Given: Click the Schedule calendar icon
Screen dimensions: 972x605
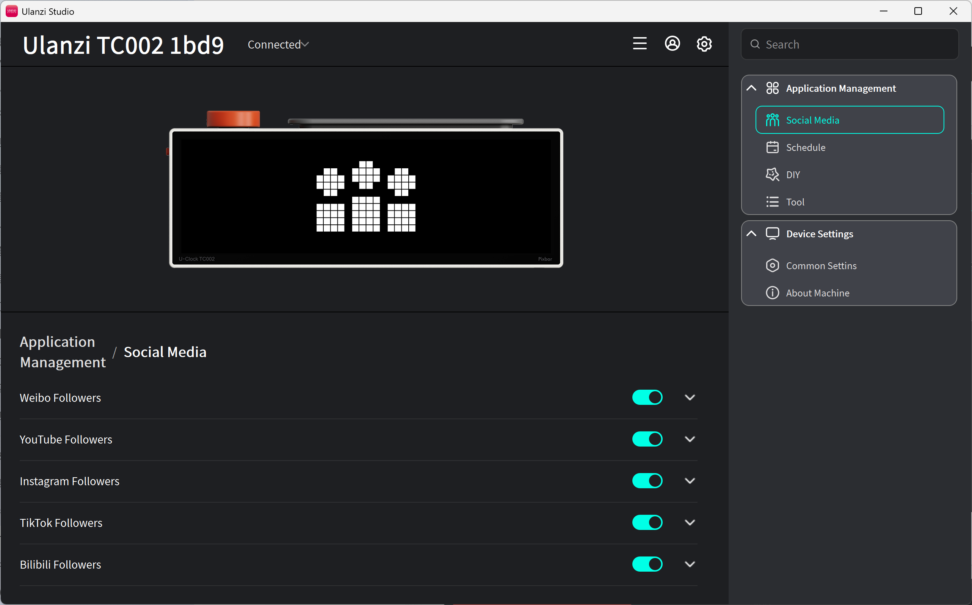Looking at the screenshot, I should click(x=772, y=147).
